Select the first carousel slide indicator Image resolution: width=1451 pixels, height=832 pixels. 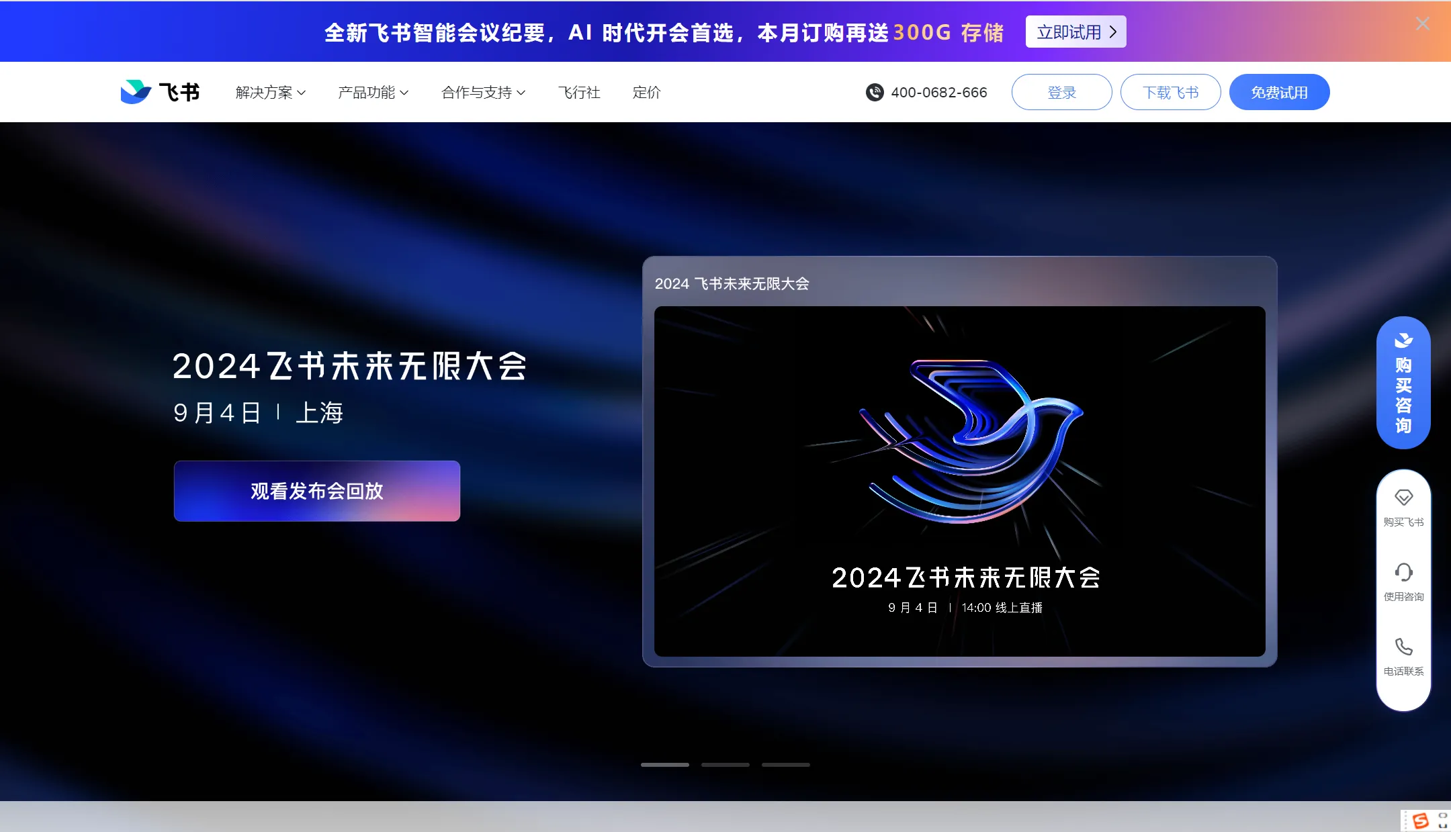coord(665,765)
